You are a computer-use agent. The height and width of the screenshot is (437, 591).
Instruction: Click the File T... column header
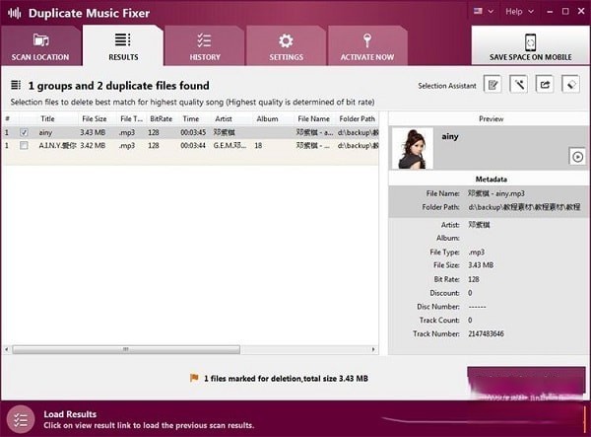coord(132,118)
